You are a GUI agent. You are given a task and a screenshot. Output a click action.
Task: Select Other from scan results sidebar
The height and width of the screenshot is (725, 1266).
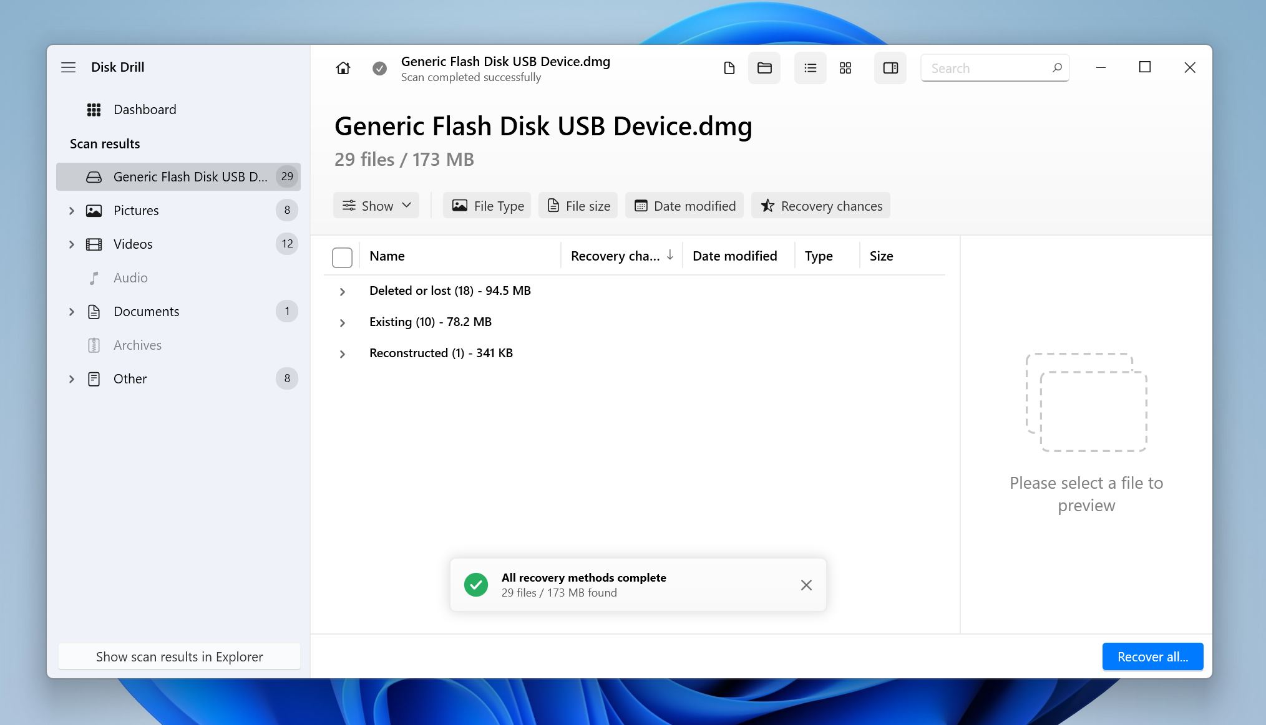pos(130,377)
